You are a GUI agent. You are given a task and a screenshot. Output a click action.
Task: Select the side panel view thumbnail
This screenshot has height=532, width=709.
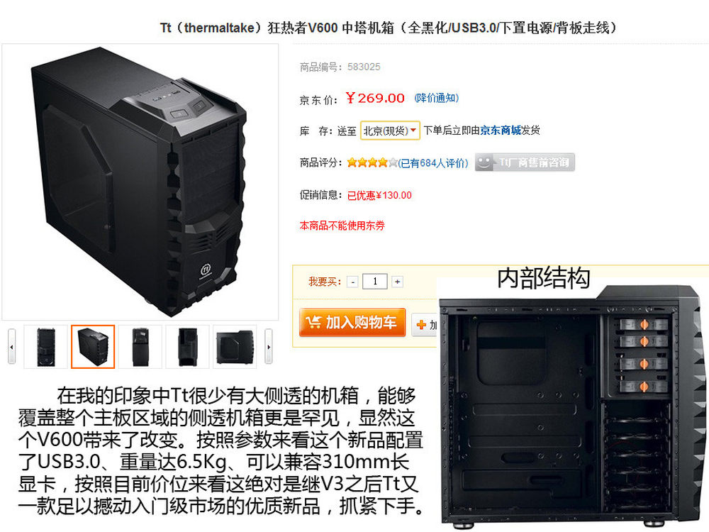[x=235, y=347]
